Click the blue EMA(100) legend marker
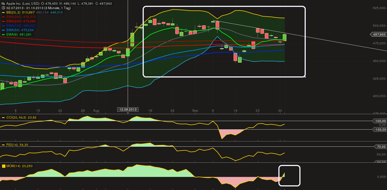The image size is (387, 190). (3, 26)
